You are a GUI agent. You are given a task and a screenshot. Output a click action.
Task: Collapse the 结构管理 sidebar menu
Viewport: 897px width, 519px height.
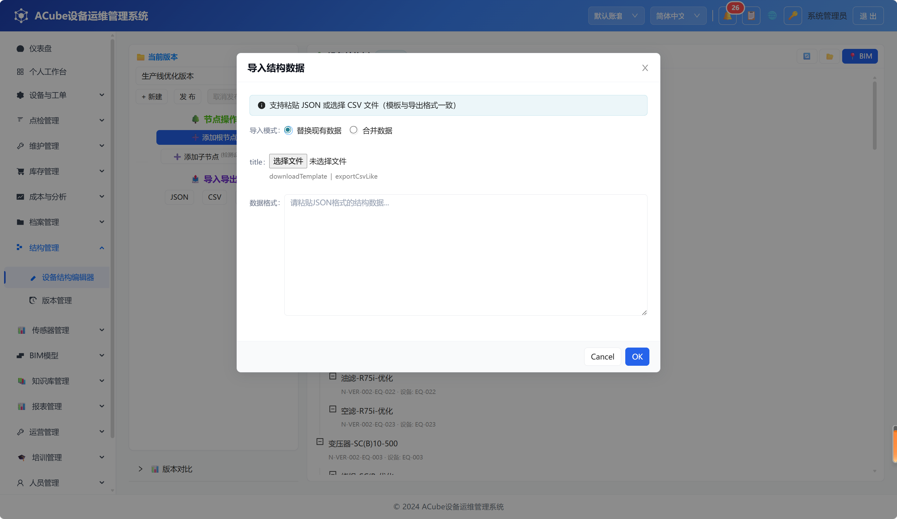(x=57, y=248)
